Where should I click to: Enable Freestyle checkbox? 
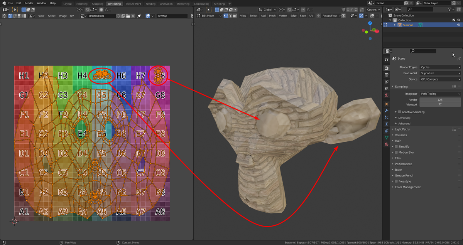pyautogui.click(x=396, y=181)
